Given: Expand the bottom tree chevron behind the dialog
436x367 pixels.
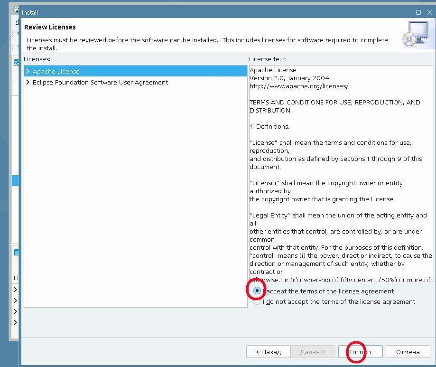Looking at the screenshot, I should click(15, 322).
